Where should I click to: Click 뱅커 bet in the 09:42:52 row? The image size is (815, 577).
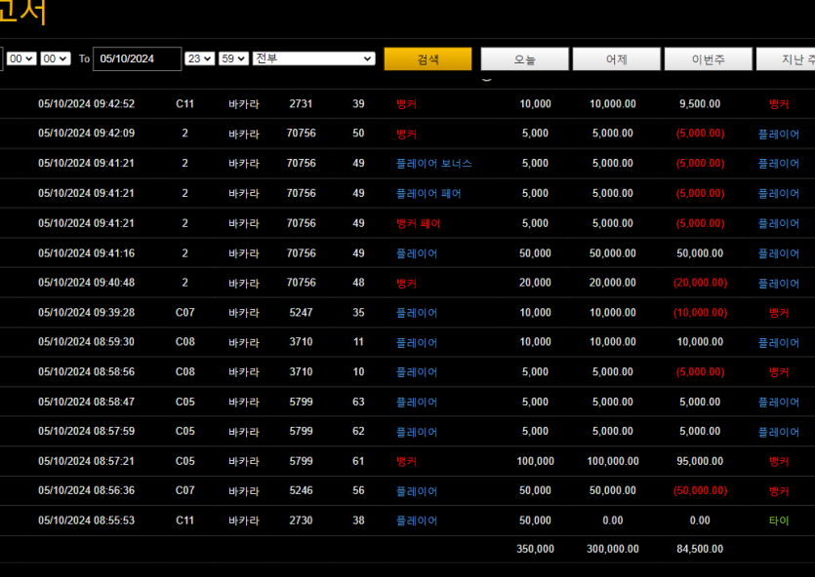click(406, 104)
